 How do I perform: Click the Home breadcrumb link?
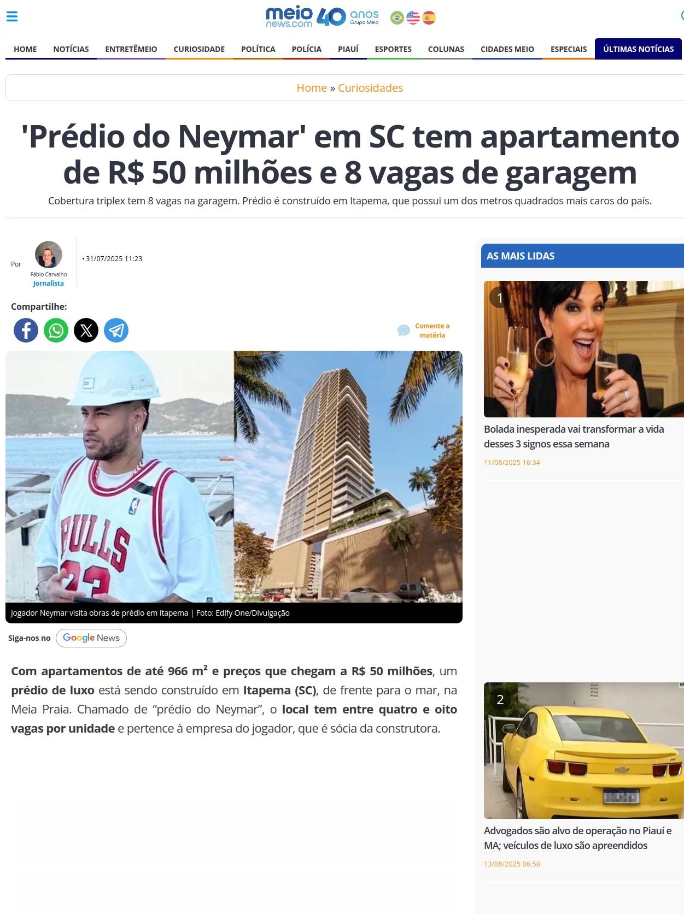coord(312,88)
